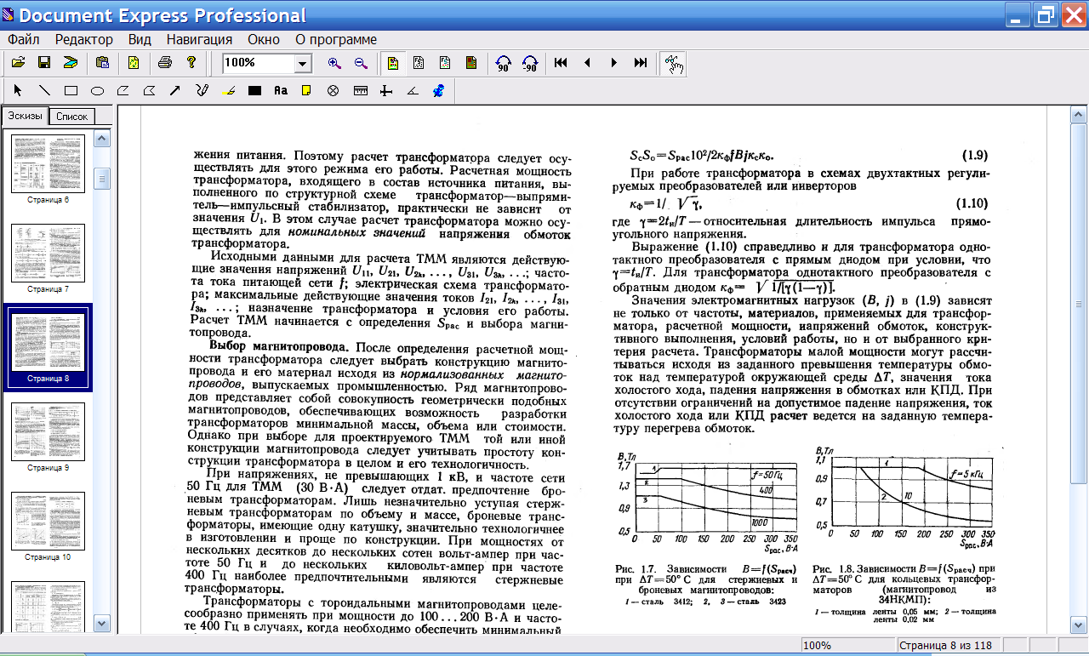This screenshot has height=656, width=1089.
Task: Toggle the third page view mode button
Action: pyautogui.click(x=445, y=63)
